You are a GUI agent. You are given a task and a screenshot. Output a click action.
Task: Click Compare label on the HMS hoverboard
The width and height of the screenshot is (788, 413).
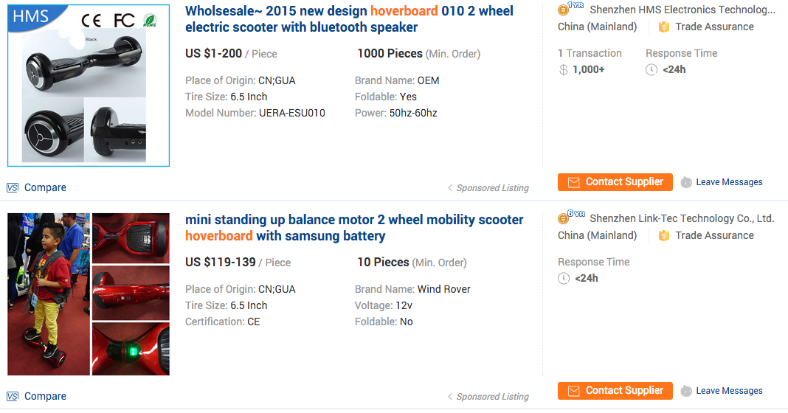(45, 187)
